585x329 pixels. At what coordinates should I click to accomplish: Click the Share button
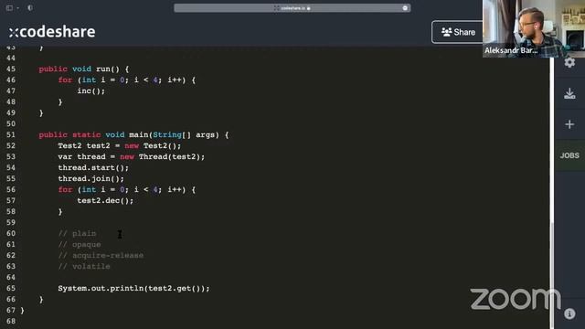458,32
